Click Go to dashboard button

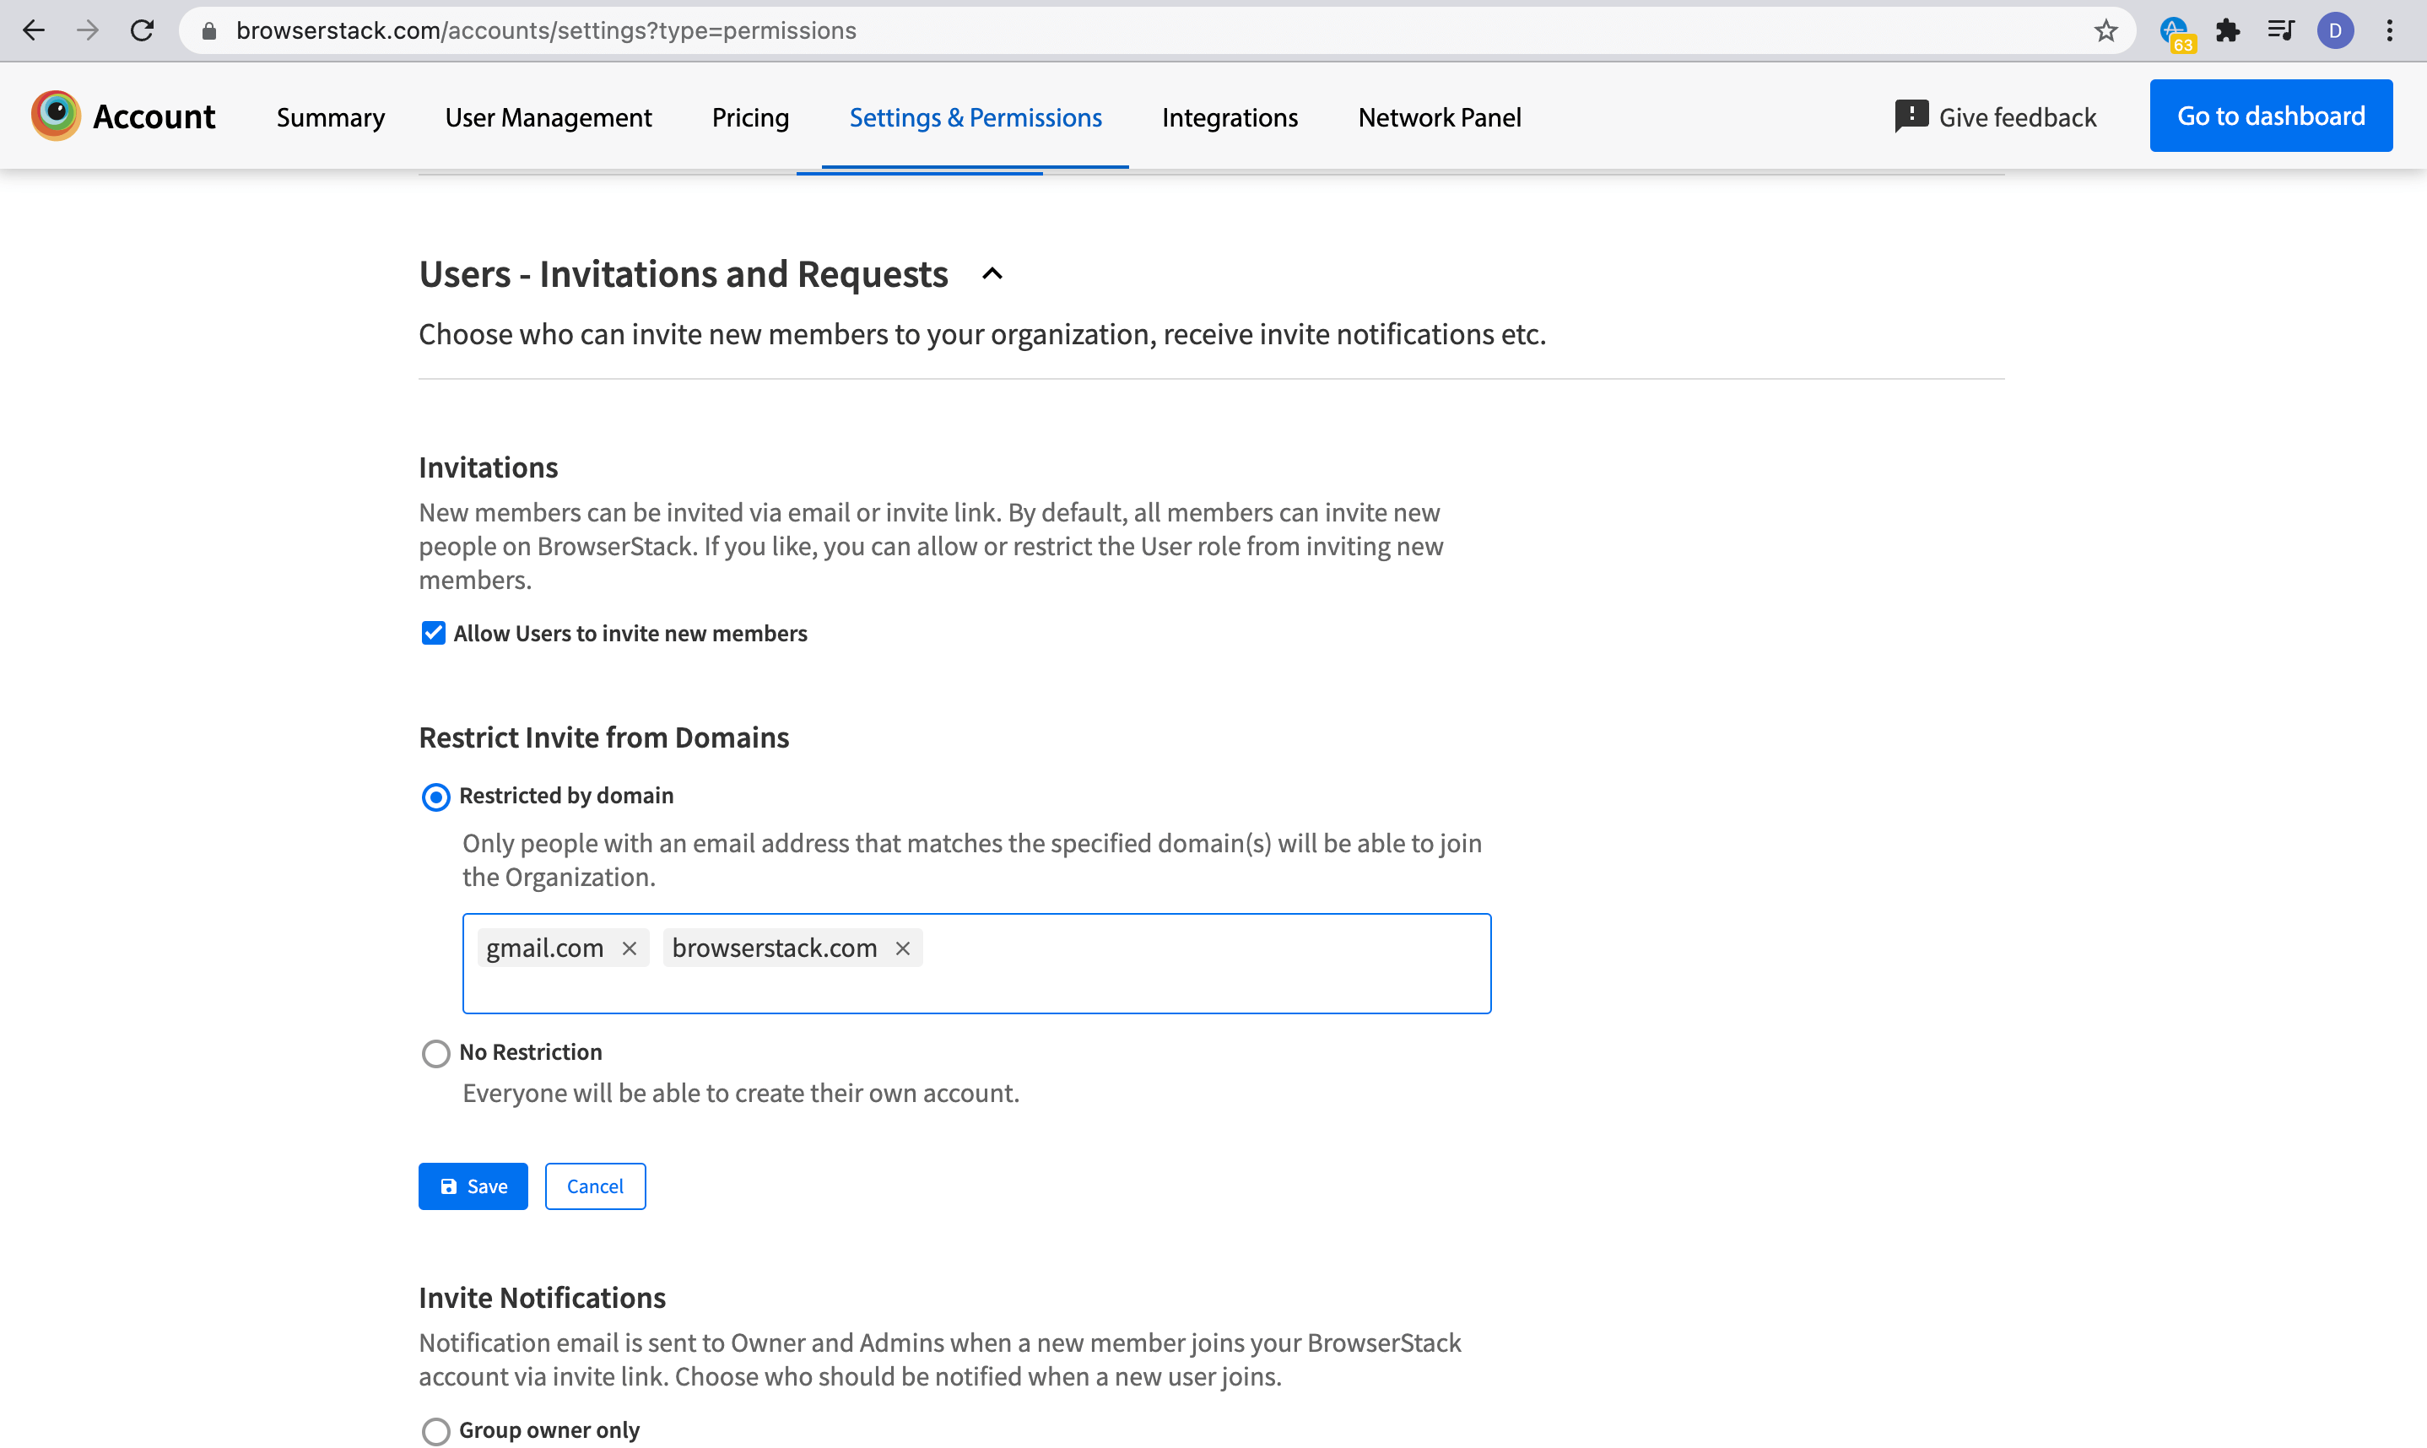pos(2270,116)
